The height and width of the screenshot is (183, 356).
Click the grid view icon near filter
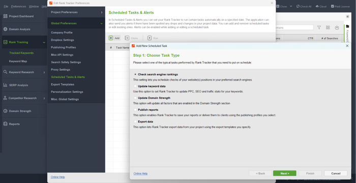328,27
